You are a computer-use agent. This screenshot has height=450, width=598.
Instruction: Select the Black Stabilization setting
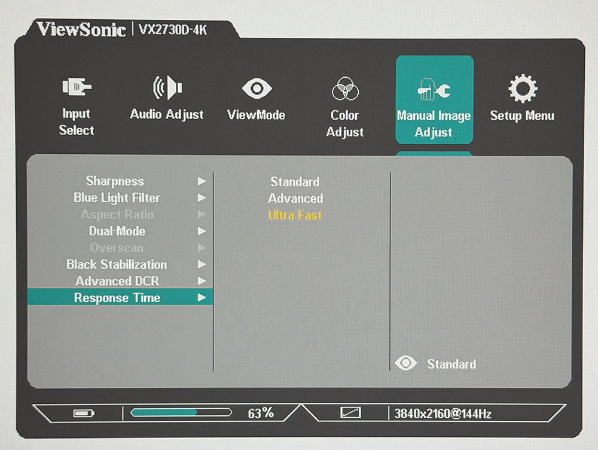tap(117, 264)
